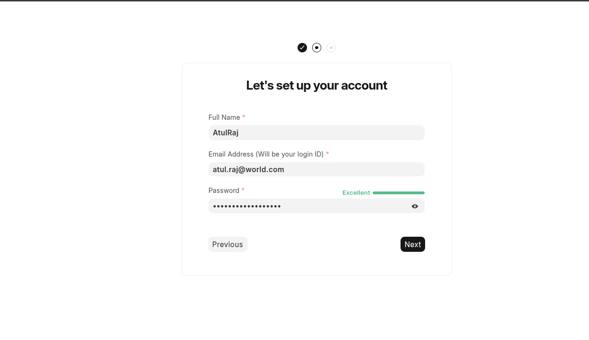This screenshot has height=340, width=589.
Task: Go back using the Previous button
Action: click(228, 244)
